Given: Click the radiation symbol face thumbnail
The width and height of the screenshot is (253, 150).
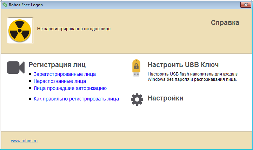Looking at the screenshot, I should pos(20,31).
